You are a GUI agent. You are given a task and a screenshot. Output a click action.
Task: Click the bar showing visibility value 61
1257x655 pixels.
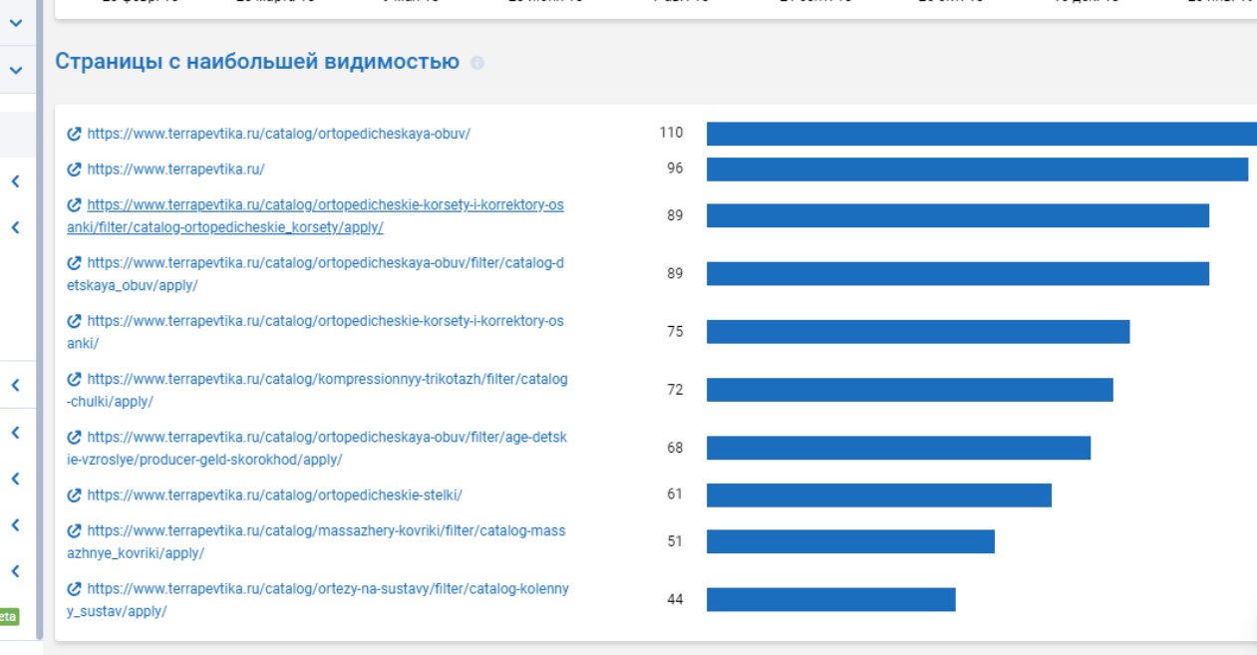click(x=878, y=495)
